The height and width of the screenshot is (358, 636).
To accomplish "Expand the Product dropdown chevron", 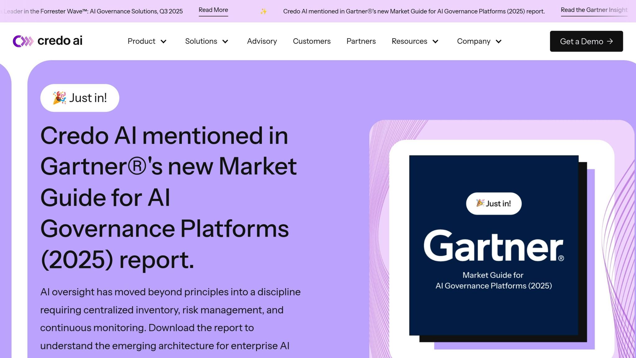I will (x=164, y=42).
